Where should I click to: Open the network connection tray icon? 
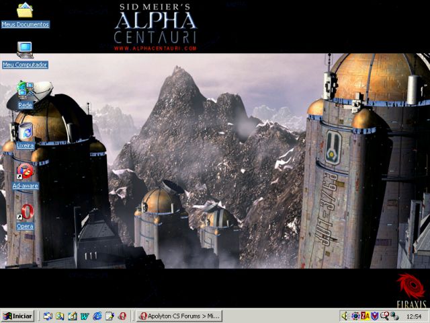click(x=394, y=316)
